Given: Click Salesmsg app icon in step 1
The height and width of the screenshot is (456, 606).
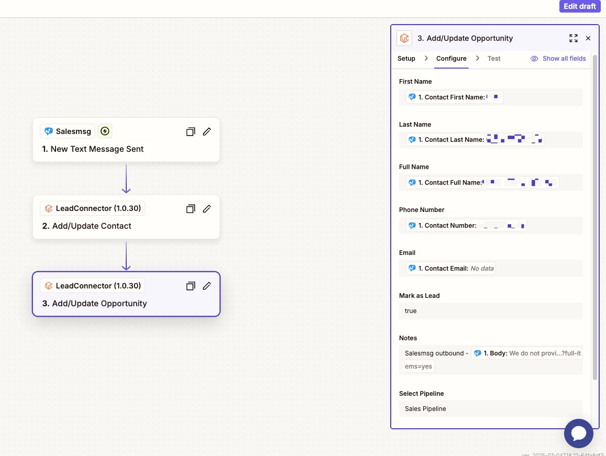Looking at the screenshot, I should point(48,131).
